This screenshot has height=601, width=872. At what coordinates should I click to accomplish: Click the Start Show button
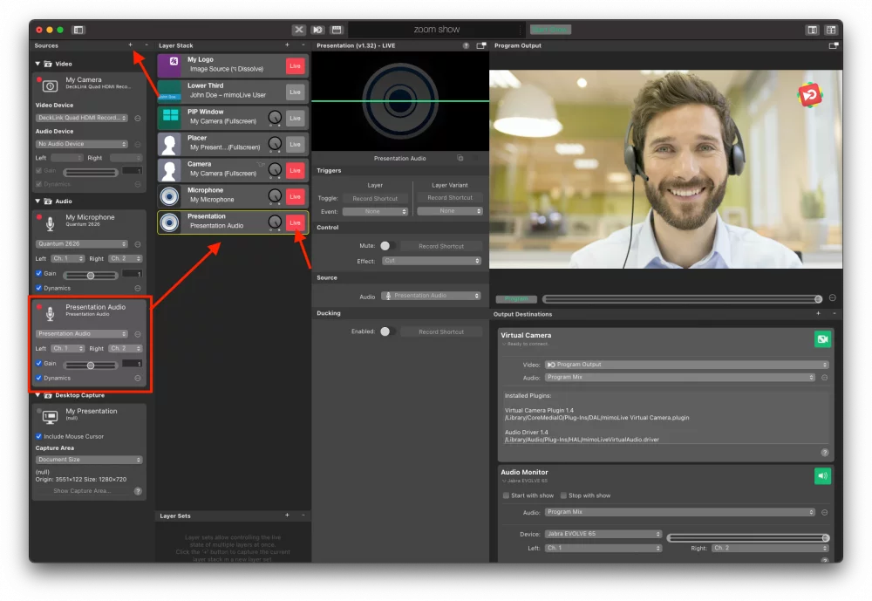(550, 30)
